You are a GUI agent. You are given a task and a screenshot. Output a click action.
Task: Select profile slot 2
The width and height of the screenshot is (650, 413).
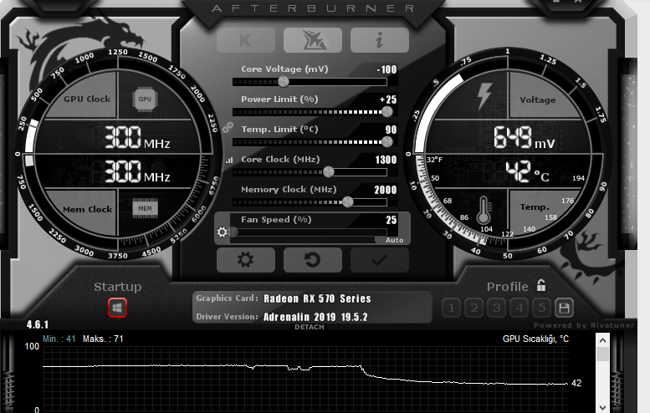[473, 308]
